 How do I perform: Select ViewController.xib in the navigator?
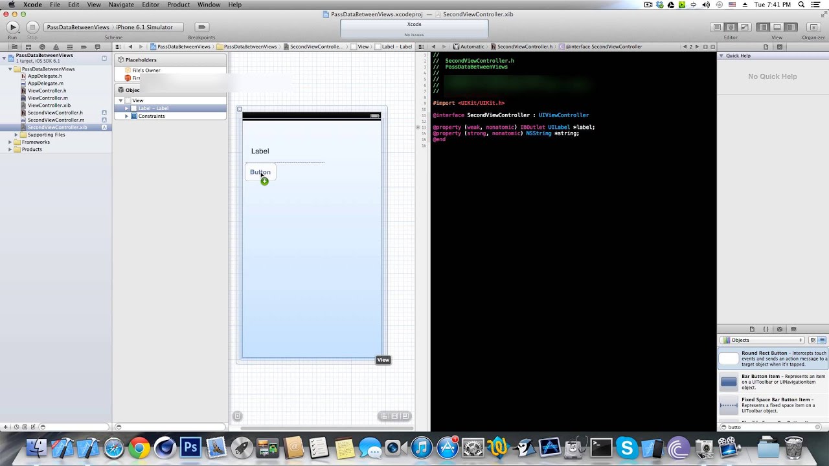click(x=49, y=105)
